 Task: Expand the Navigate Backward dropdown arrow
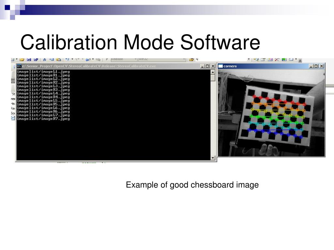93,59
